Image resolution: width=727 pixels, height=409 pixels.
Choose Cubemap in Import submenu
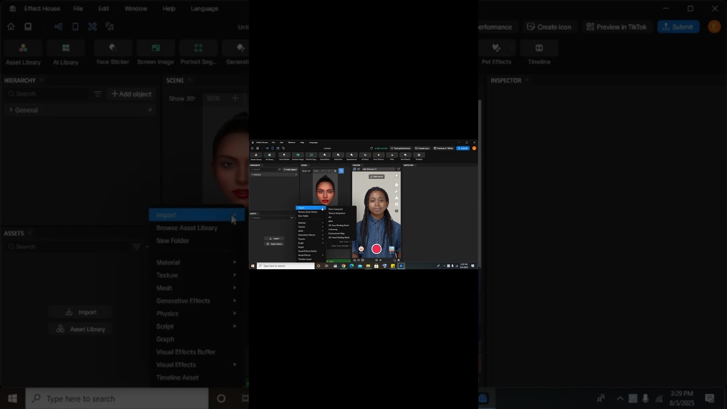tap(333, 229)
